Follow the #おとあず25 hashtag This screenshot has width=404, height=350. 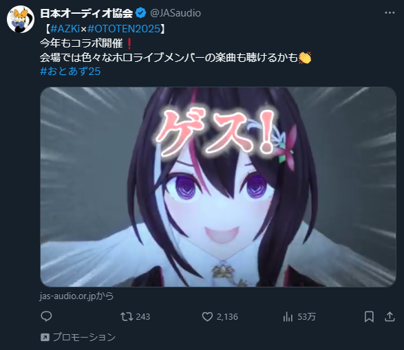[70, 72]
